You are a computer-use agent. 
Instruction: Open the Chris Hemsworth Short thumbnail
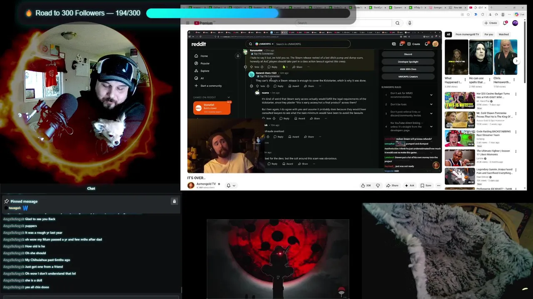point(505,57)
